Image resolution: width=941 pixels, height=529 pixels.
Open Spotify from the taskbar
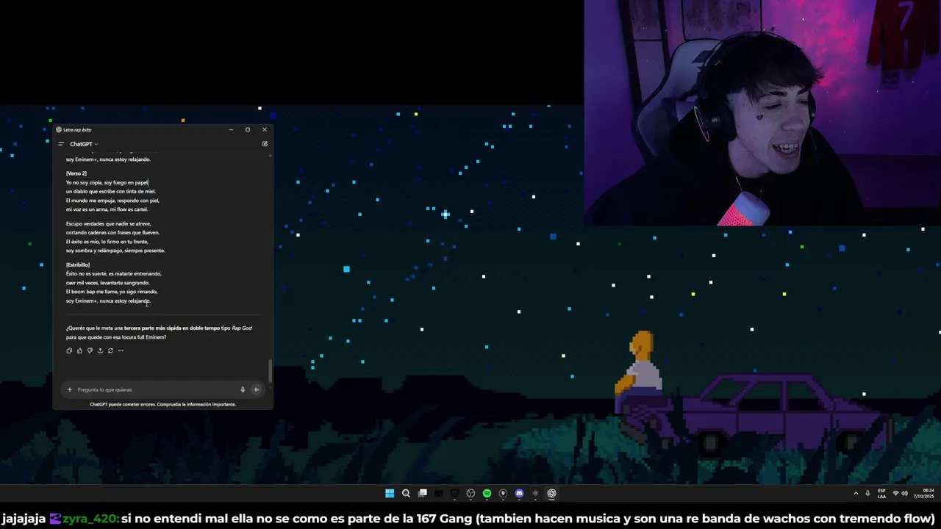(487, 493)
